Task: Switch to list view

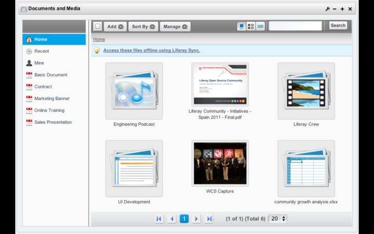Action: tap(260, 26)
